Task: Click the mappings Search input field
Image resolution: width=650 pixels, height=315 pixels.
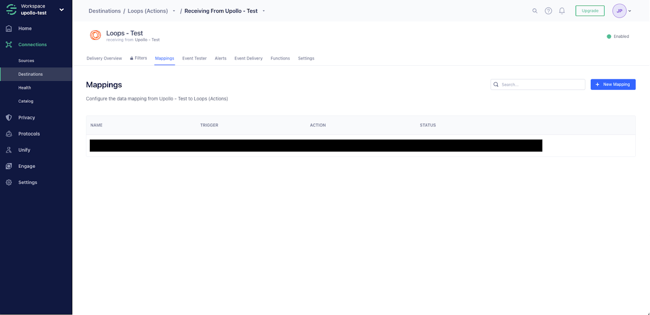Action: pos(538,84)
